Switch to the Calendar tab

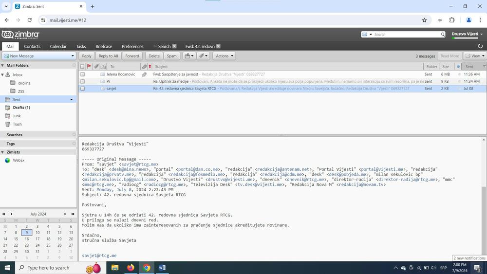pos(58,46)
